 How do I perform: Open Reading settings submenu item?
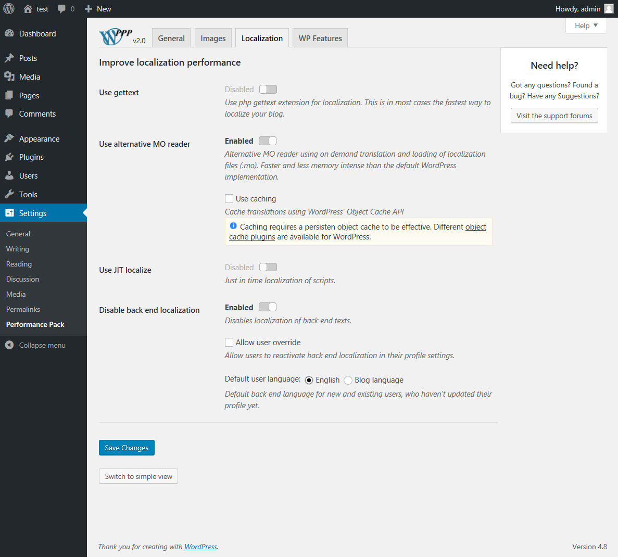tap(19, 264)
